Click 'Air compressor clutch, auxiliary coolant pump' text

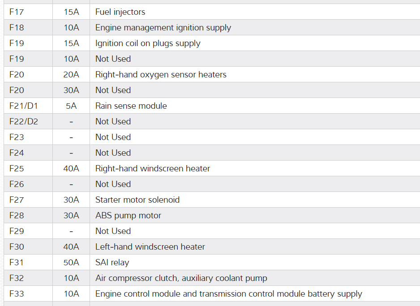(x=181, y=278)
